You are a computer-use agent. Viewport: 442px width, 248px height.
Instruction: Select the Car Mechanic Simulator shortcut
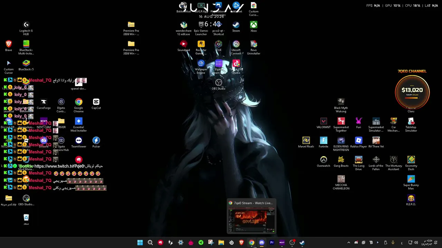click(394, 125)
